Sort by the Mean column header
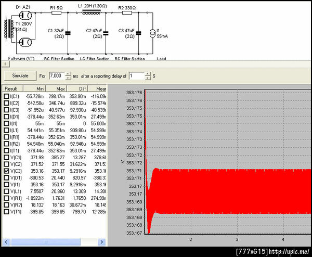The image size is (312, 257). [x=97, y=89]
